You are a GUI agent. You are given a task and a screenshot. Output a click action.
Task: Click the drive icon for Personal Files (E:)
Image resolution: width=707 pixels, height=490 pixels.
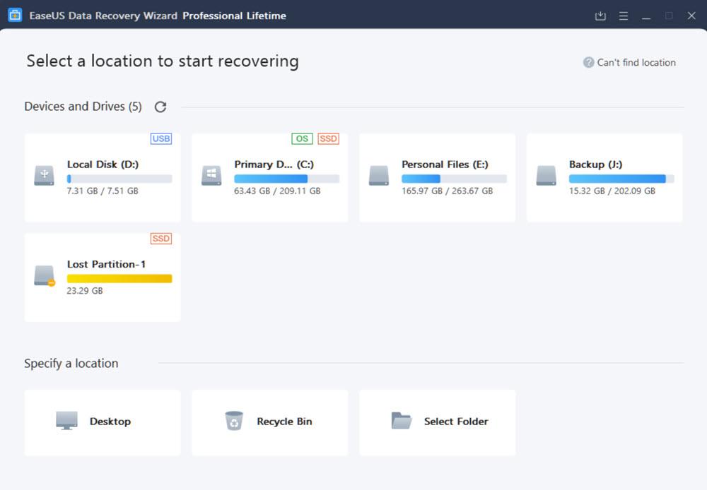click(x=379, y=175)
